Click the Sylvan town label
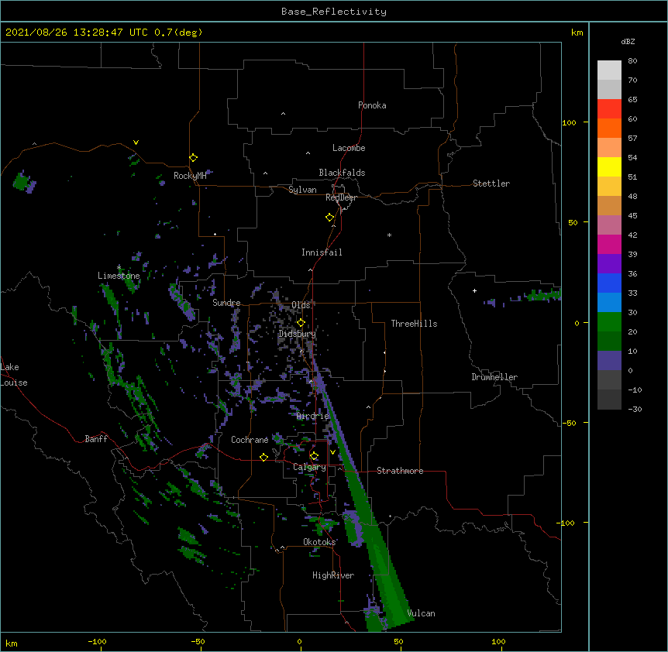668x652 pixels. pyautogui.click(x=302, y=190)
